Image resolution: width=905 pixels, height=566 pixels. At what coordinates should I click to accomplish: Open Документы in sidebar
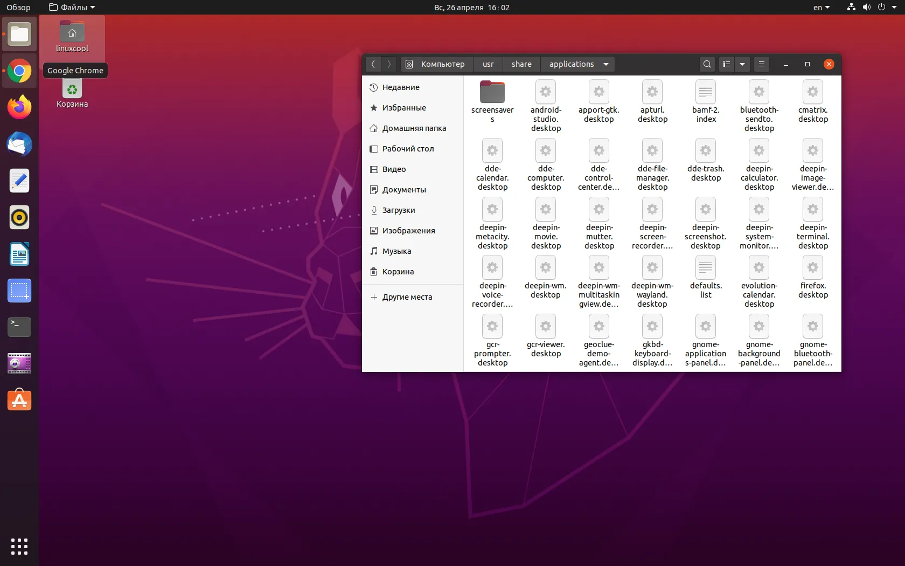pyautogui.click(x=413, y=190)
